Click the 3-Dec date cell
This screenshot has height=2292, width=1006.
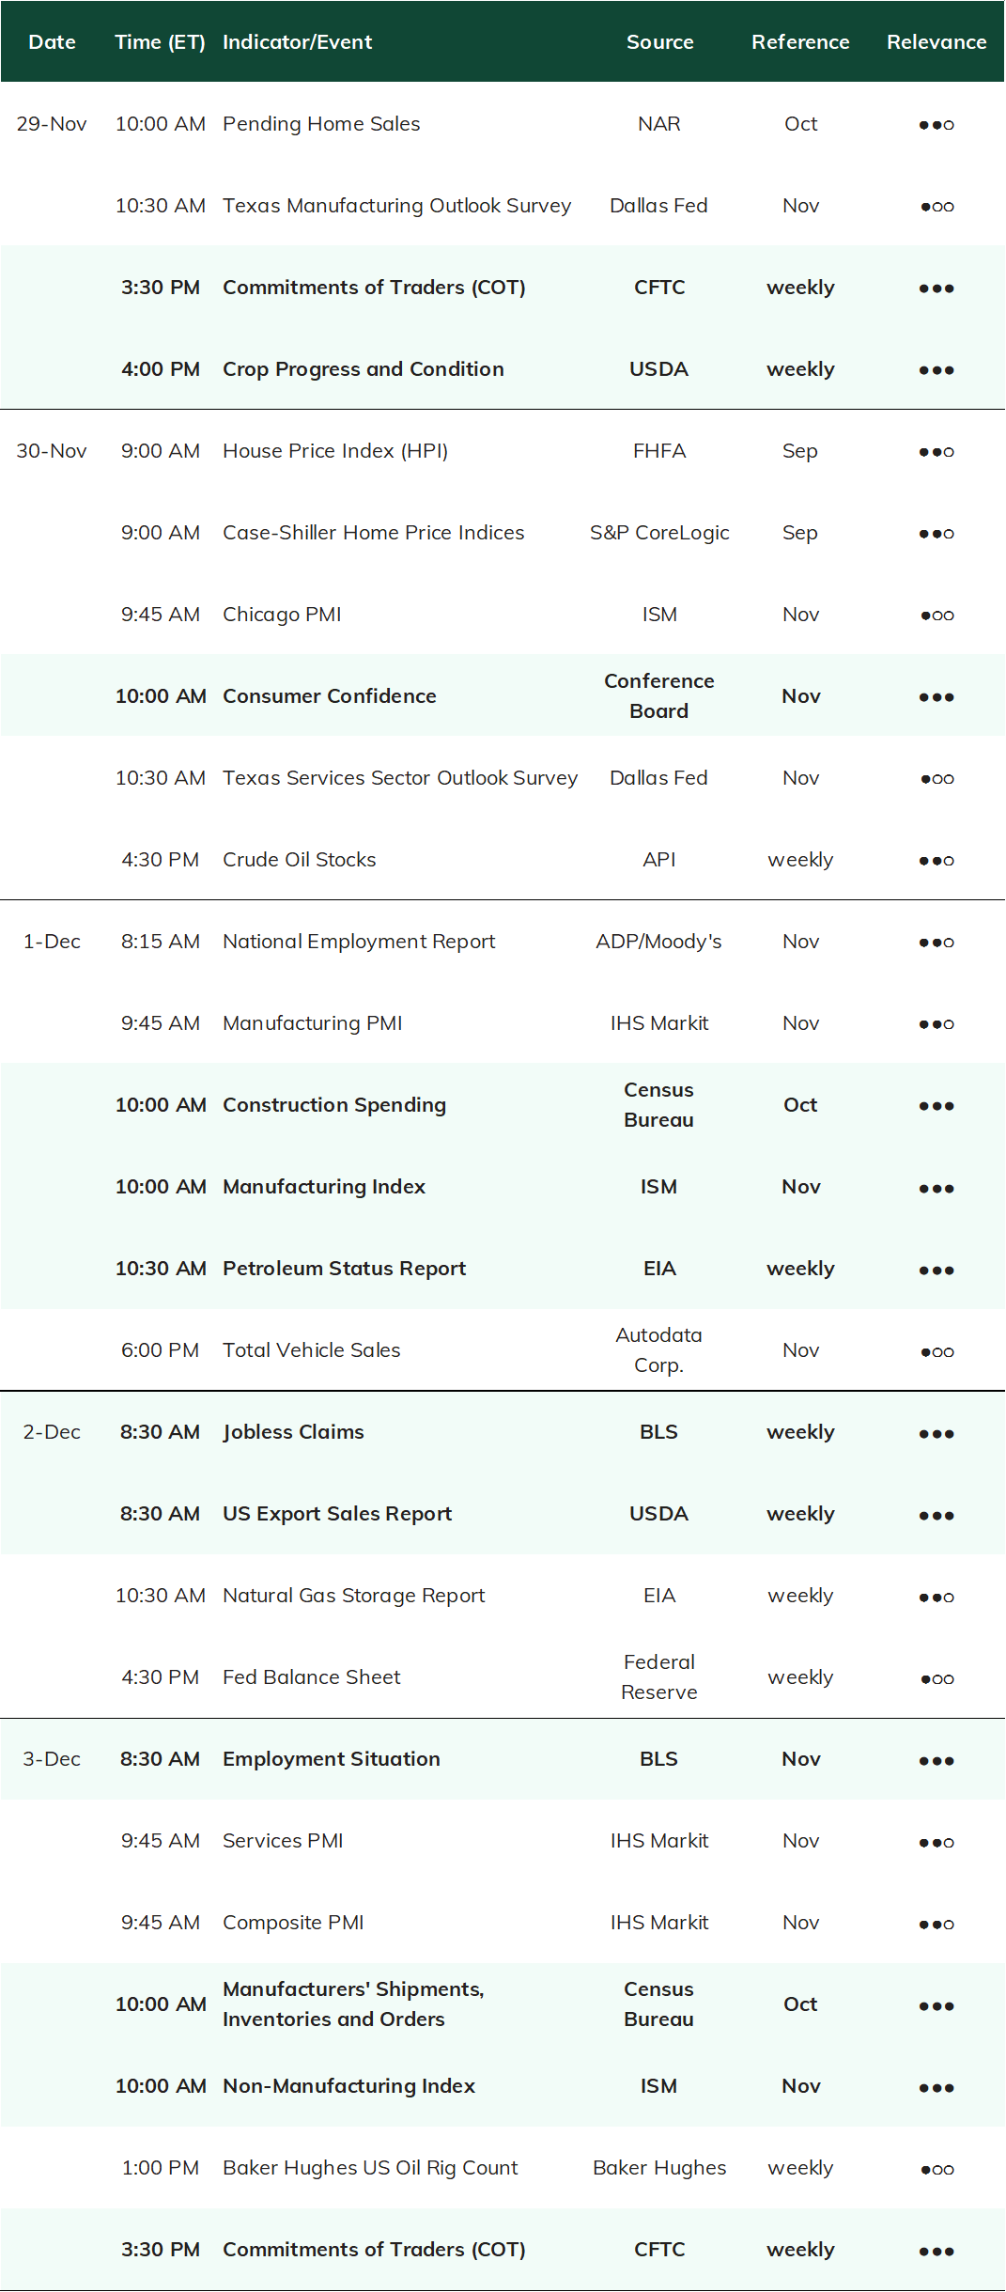[52, 1758]
